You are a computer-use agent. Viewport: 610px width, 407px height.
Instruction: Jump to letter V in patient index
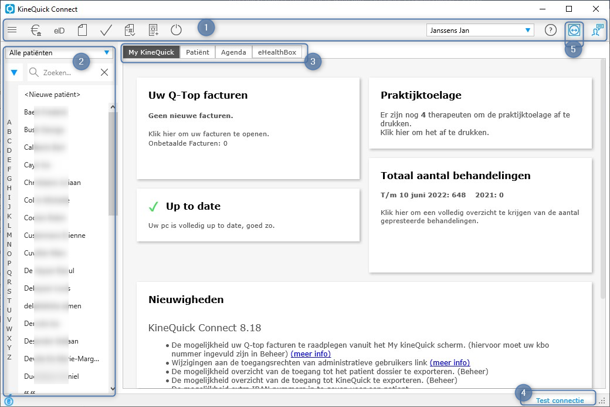coord(9,319)
